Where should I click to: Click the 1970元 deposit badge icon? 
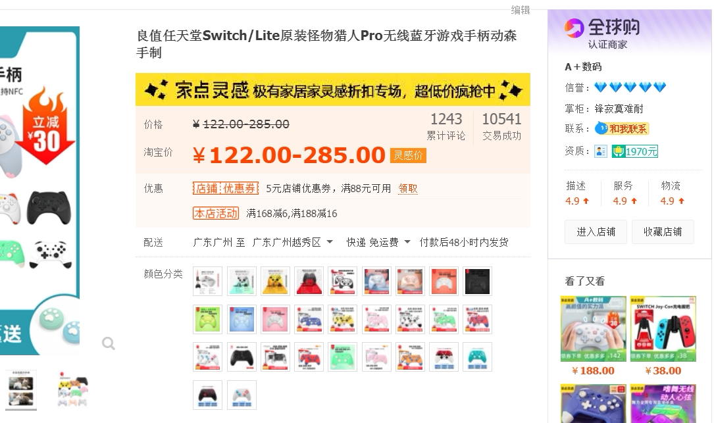click(x=635, y=151)
